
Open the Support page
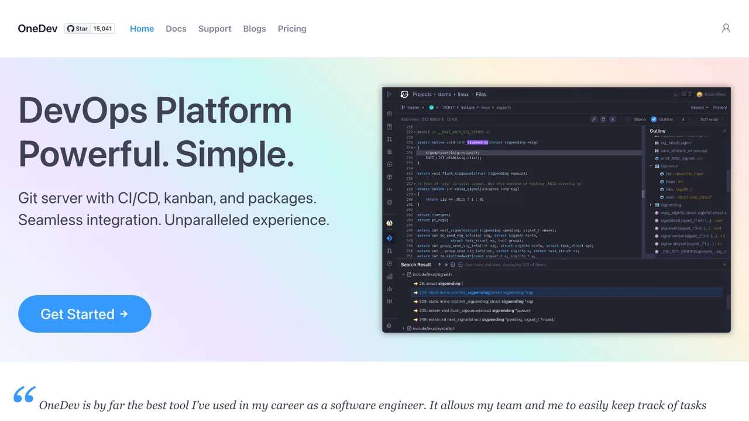(215, 29)
